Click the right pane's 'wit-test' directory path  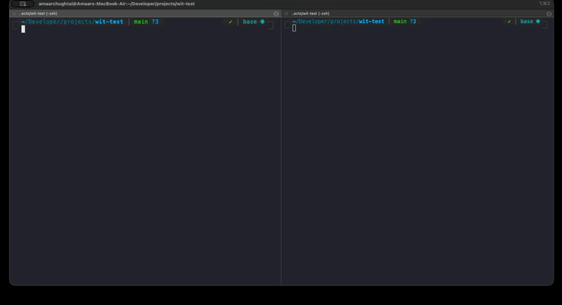click(372, 22)
